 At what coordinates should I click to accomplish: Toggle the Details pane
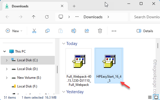click(x=145, y=31)
